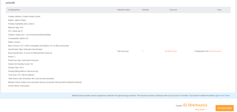Image resolution: width=237 pixels, height=112 pixels.
Task: Expand the View Detail dropdown
Action: click(201, 109)
